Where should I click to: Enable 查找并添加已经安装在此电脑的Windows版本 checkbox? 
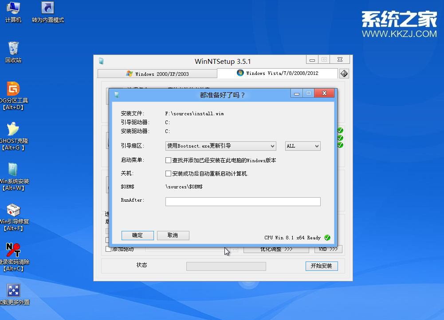tap(169, 160)
